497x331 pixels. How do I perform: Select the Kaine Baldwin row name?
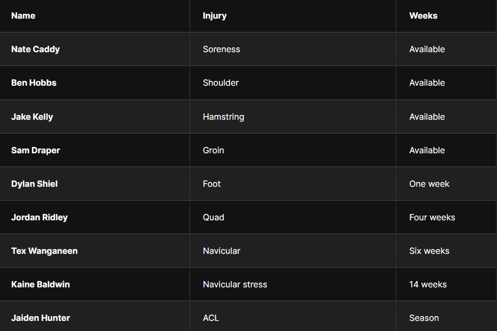pos(40,285)
